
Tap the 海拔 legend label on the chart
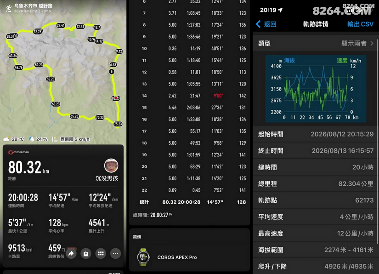pyautogui.click(x=289, y=60)
